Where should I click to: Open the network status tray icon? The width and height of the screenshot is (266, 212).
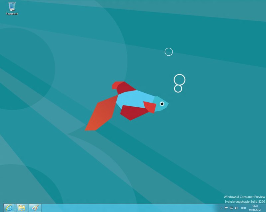(x=231, y=208)
